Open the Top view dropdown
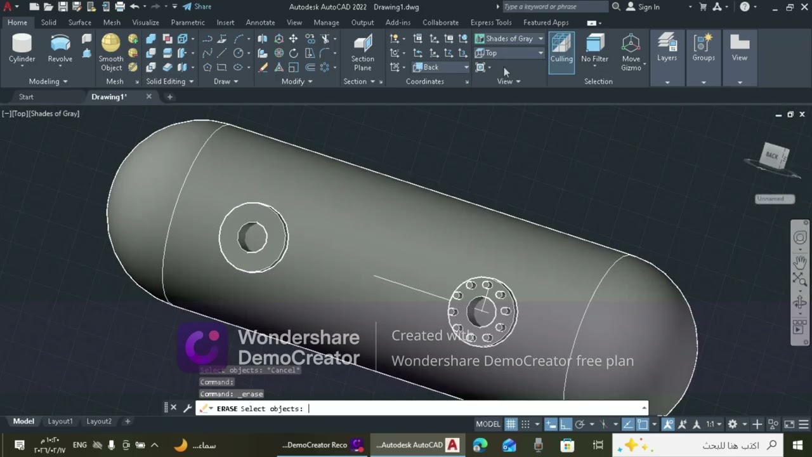The height and width of the screenshot is (457, 812). 509,53
